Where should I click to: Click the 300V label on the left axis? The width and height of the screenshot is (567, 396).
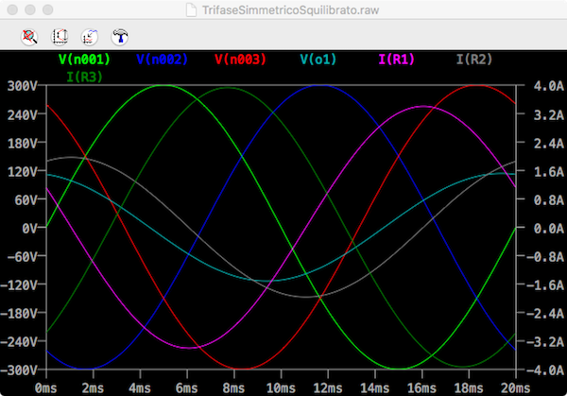23,86
